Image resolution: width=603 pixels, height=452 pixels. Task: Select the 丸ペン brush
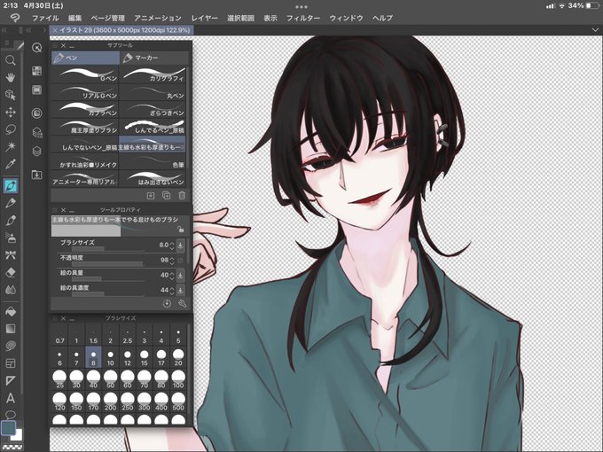click(153, 91)
